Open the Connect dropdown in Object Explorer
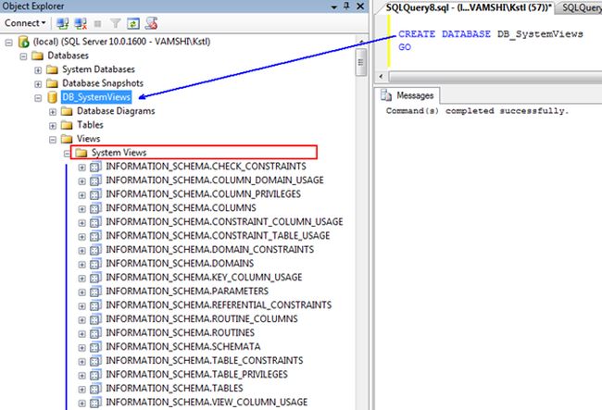This screenshot has height=410, width=602. (x=25, y=23)
